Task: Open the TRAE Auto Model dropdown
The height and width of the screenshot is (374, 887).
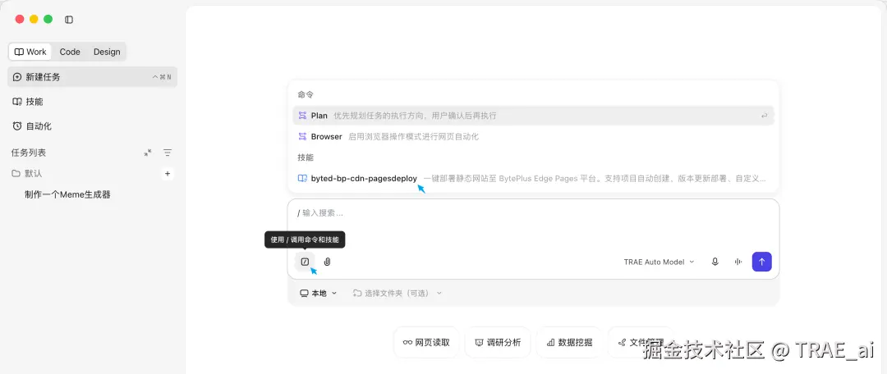Action: tap(659, 262)
